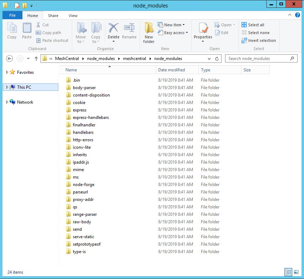Select the finalhandler folder
The height and width of the screenshot is (279, 304).
tap(81, 125)
